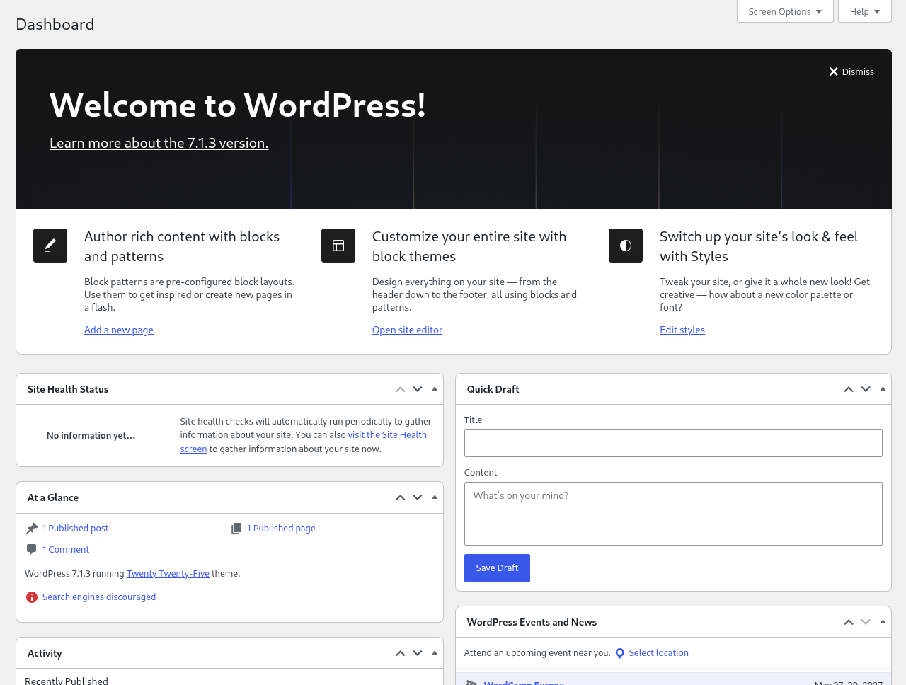Viewport: 906px width, 685px height.
Task: Dismiss the Welcome to WordPress panel
Action: 851,71
